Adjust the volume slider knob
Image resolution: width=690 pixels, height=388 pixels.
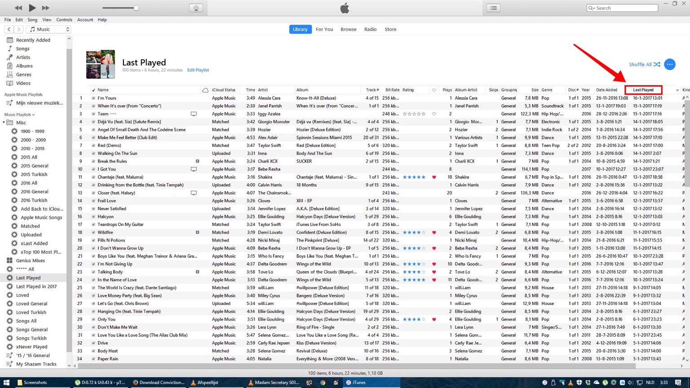[x=136, y=8]
